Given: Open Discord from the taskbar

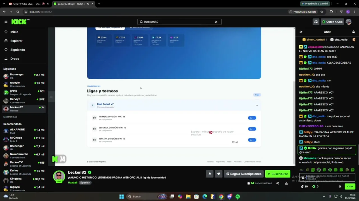Looking at the screenshot, I should tap(229, 197).
